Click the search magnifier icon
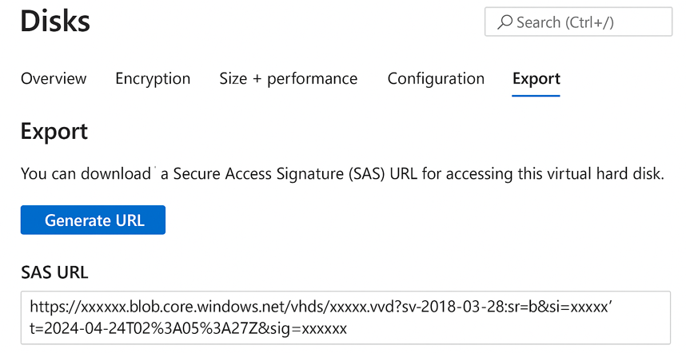 tap(505, 23)
